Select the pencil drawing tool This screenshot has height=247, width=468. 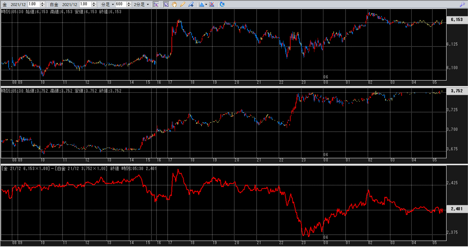click(183, 4)
